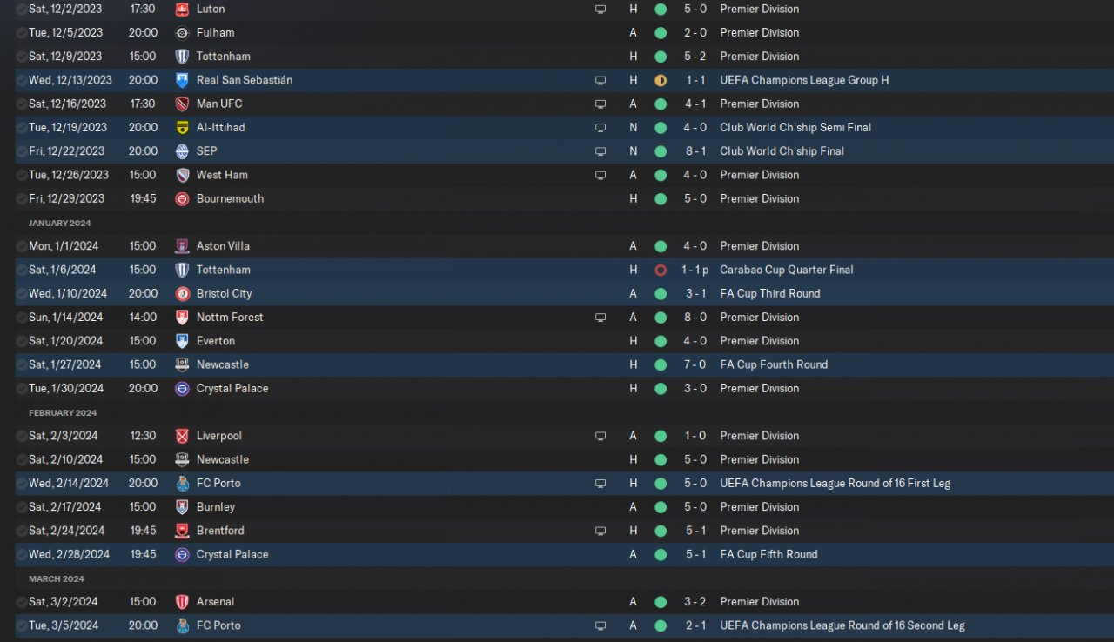Open the Everton team name link
This screenshot has height=642, width=1114.
[216, 341]
